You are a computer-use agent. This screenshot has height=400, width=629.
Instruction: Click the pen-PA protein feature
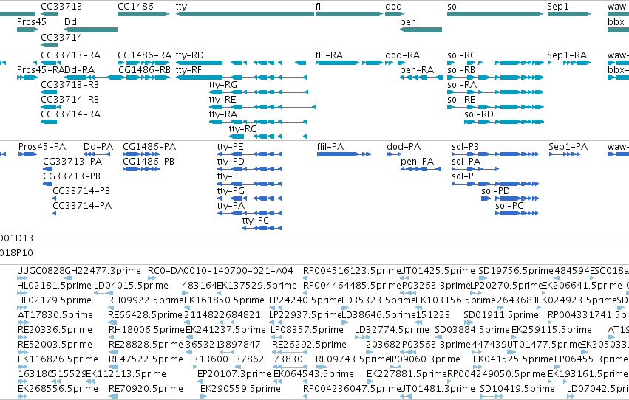pyautogui.click(x=421, y=169)
